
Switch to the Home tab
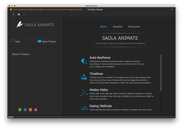103,27
